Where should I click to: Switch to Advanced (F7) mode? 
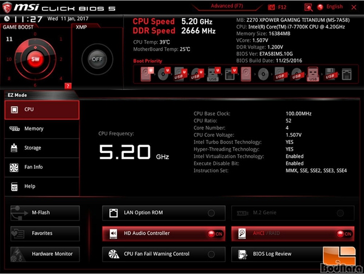pyautogui.click(x=227, y=6)
